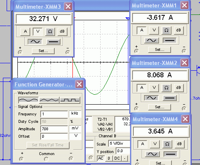
Task: Select ammeter mode A on Multimeter-XMM4
Action: 142,144
